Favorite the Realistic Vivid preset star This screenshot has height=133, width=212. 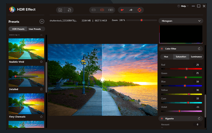(41, 62)
